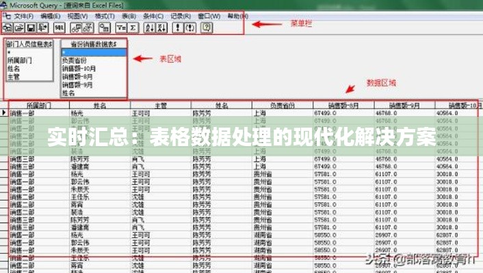Click 朱庶天 in the 贵州省 row
The height and width of the screenshot is (273, 483).
[80, 190]
